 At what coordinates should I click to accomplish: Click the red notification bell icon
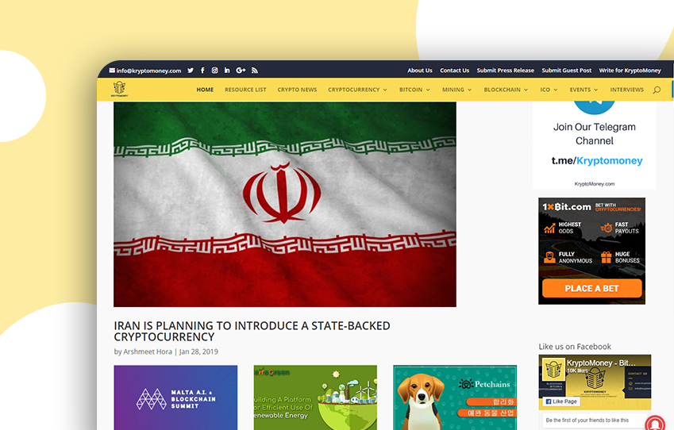[655, 424]
